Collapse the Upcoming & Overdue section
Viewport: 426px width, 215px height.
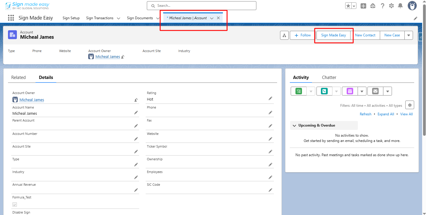point(294,125)
